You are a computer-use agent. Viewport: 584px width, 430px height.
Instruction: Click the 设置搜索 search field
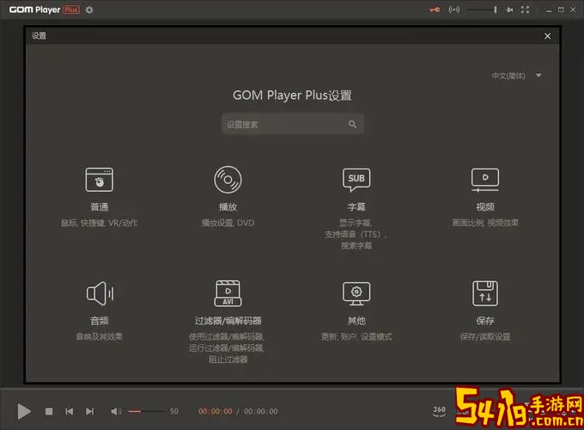coord(292,124)
